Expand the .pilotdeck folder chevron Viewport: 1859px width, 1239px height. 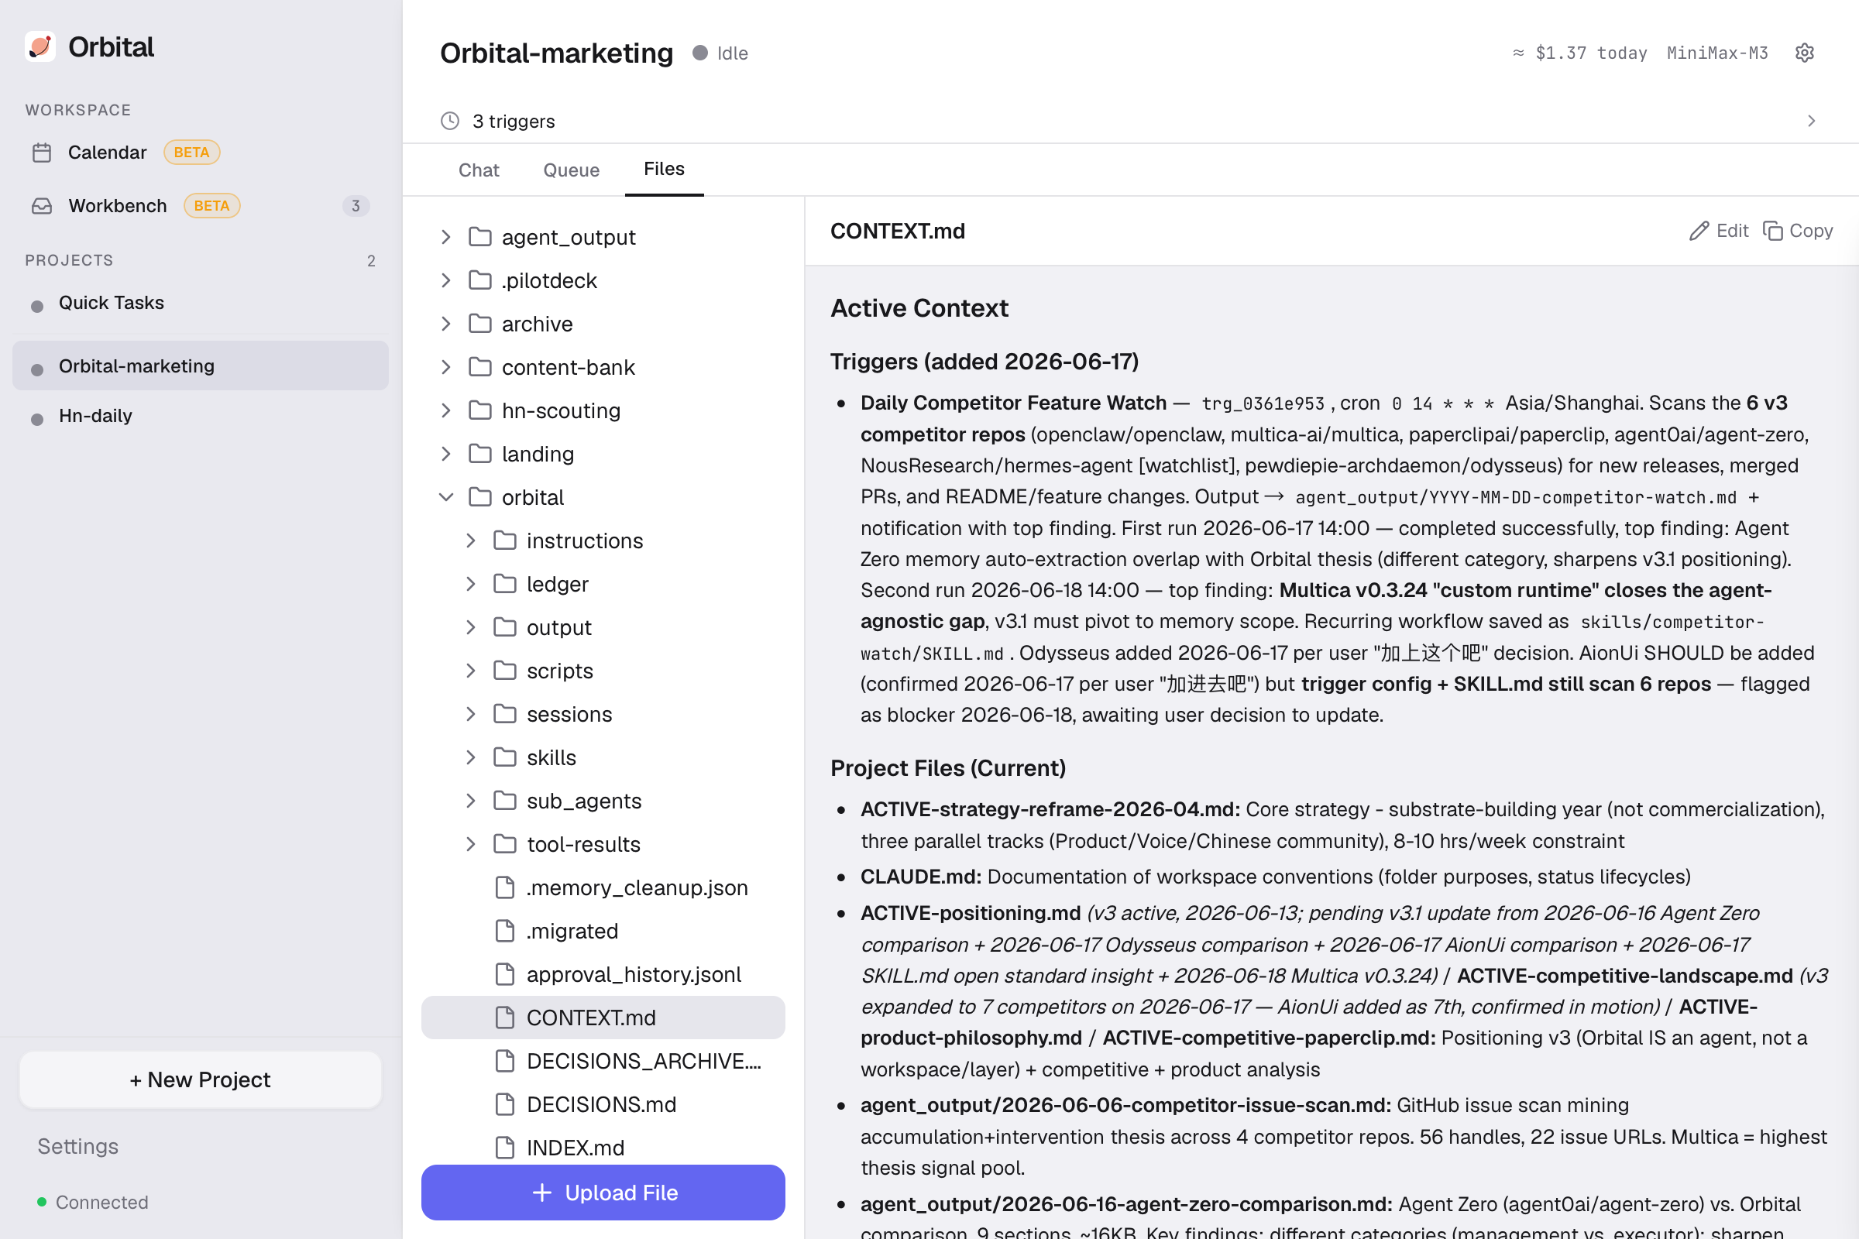(447, 280)
